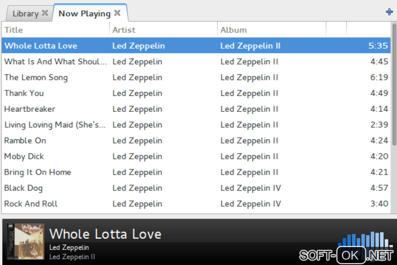Screen dimensions: 397x265
Task: Select The Lemon Song track
Action: (36, 77)
